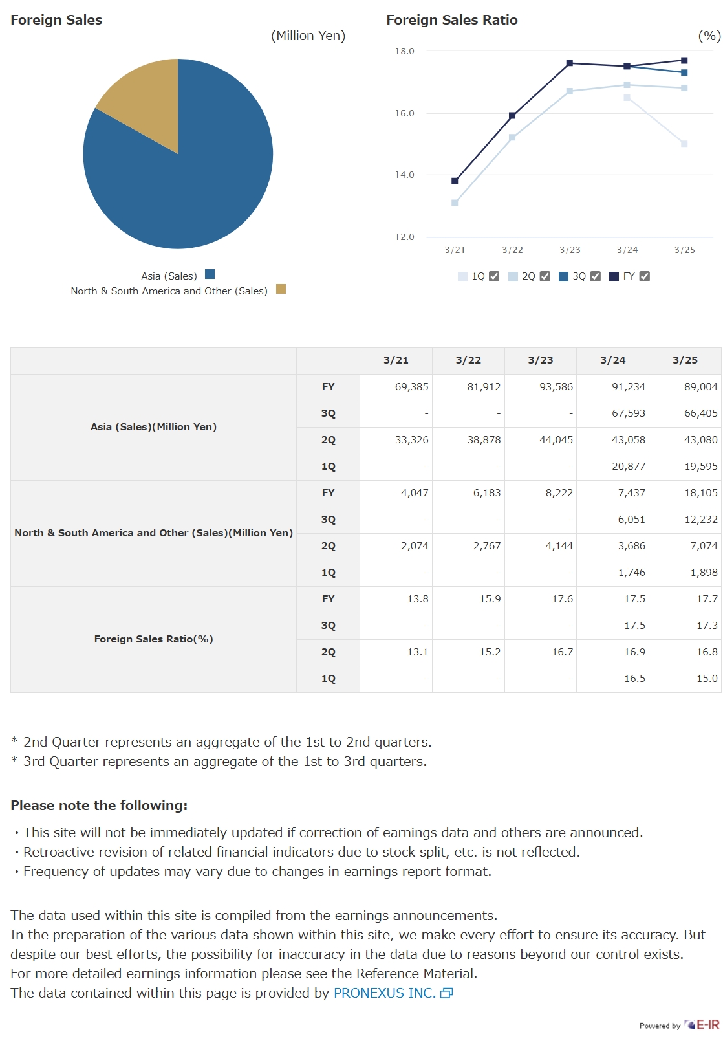This screenshot has width=723, height=1043.
Task: Toggle the FY series checkbox
Action: click(645, 276)
